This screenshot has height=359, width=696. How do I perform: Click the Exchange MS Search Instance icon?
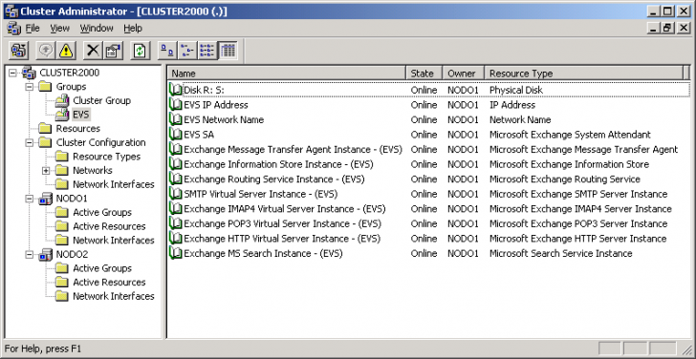[176, 254]
